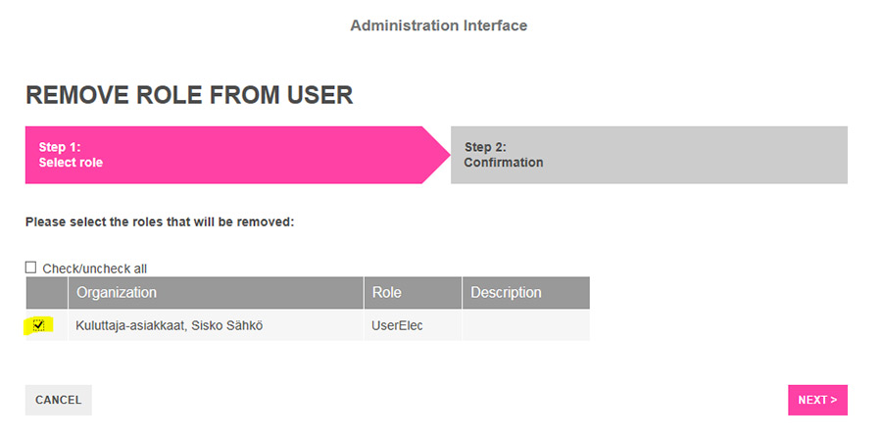This screenshot has width=882, height=438.
Task: Uncheck the Kuluttaja-asiakkaat role row checkbox
Action: pyautogui.click(x=38, y=325)
